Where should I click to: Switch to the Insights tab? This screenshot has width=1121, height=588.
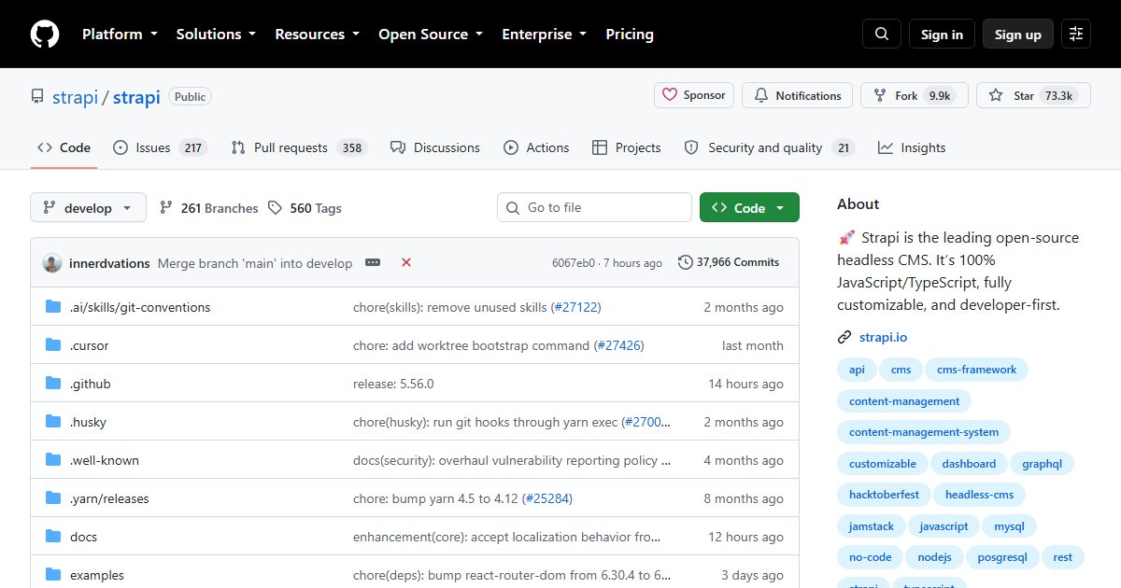point(912,147)
